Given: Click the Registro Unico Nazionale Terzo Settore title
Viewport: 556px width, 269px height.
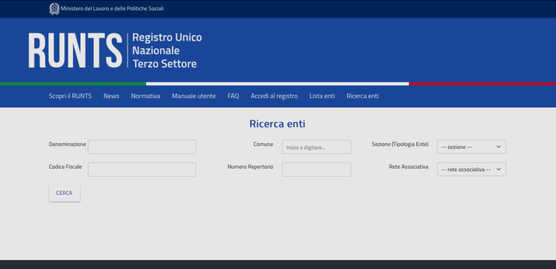Looking at the screenshot, I should [167, 50].
